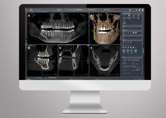Screen dimensions: 166x118
Task: Select the 3D examination workspace tab
Action: (x=52, y=77)
